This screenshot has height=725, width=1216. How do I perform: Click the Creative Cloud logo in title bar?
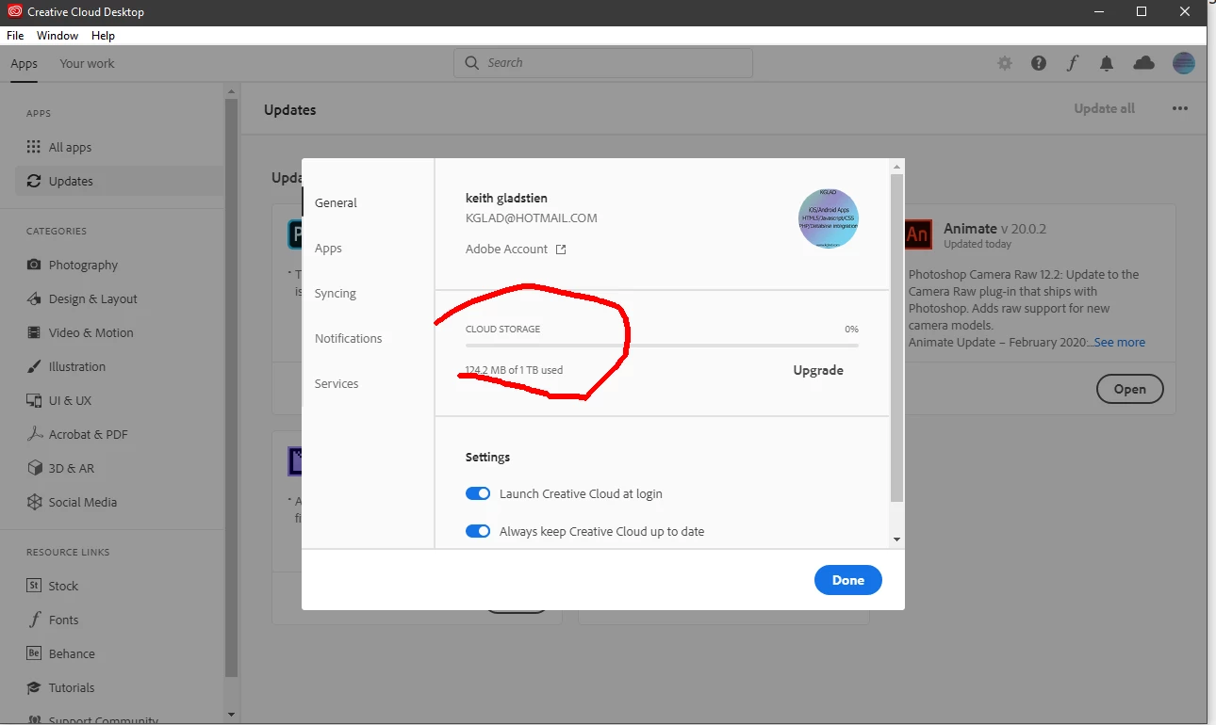(14, 12)
